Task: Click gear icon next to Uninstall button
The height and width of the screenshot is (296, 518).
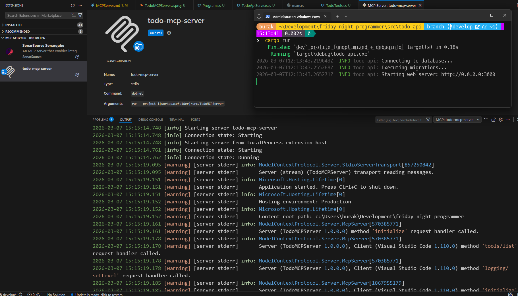Action: point(169,33)
